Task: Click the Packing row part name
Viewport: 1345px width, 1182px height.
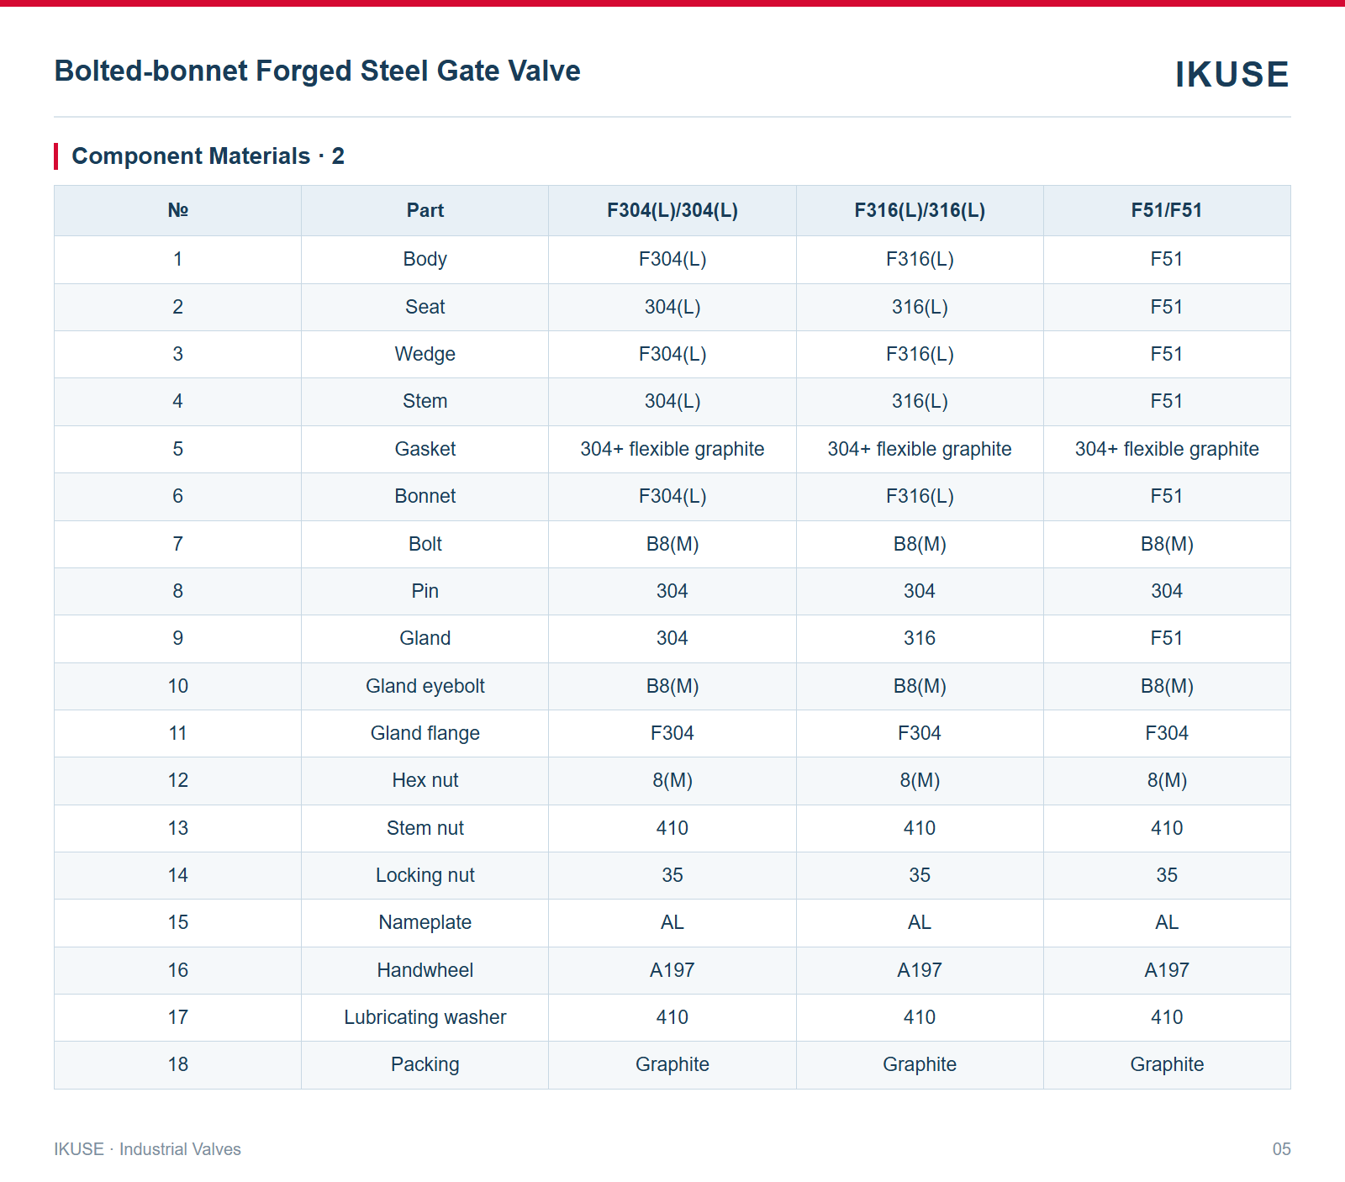Action: coord(425,1064)
